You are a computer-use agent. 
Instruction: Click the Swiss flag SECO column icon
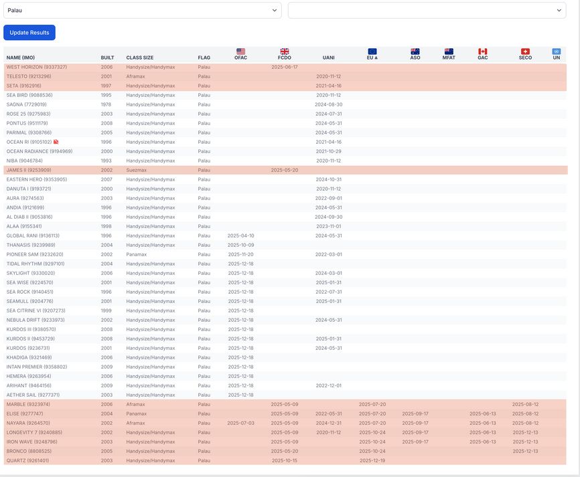(x=525, y=52)
